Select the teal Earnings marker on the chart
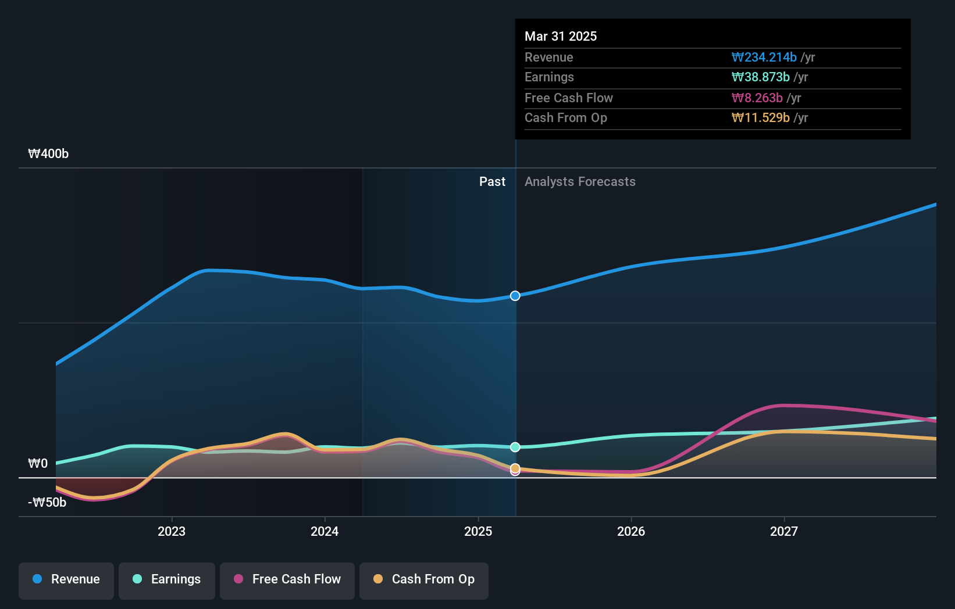Screen dimensions: 955x609 pos(515,447)
